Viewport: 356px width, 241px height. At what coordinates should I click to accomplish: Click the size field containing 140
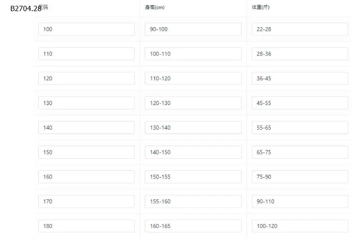tap(86, 128)
